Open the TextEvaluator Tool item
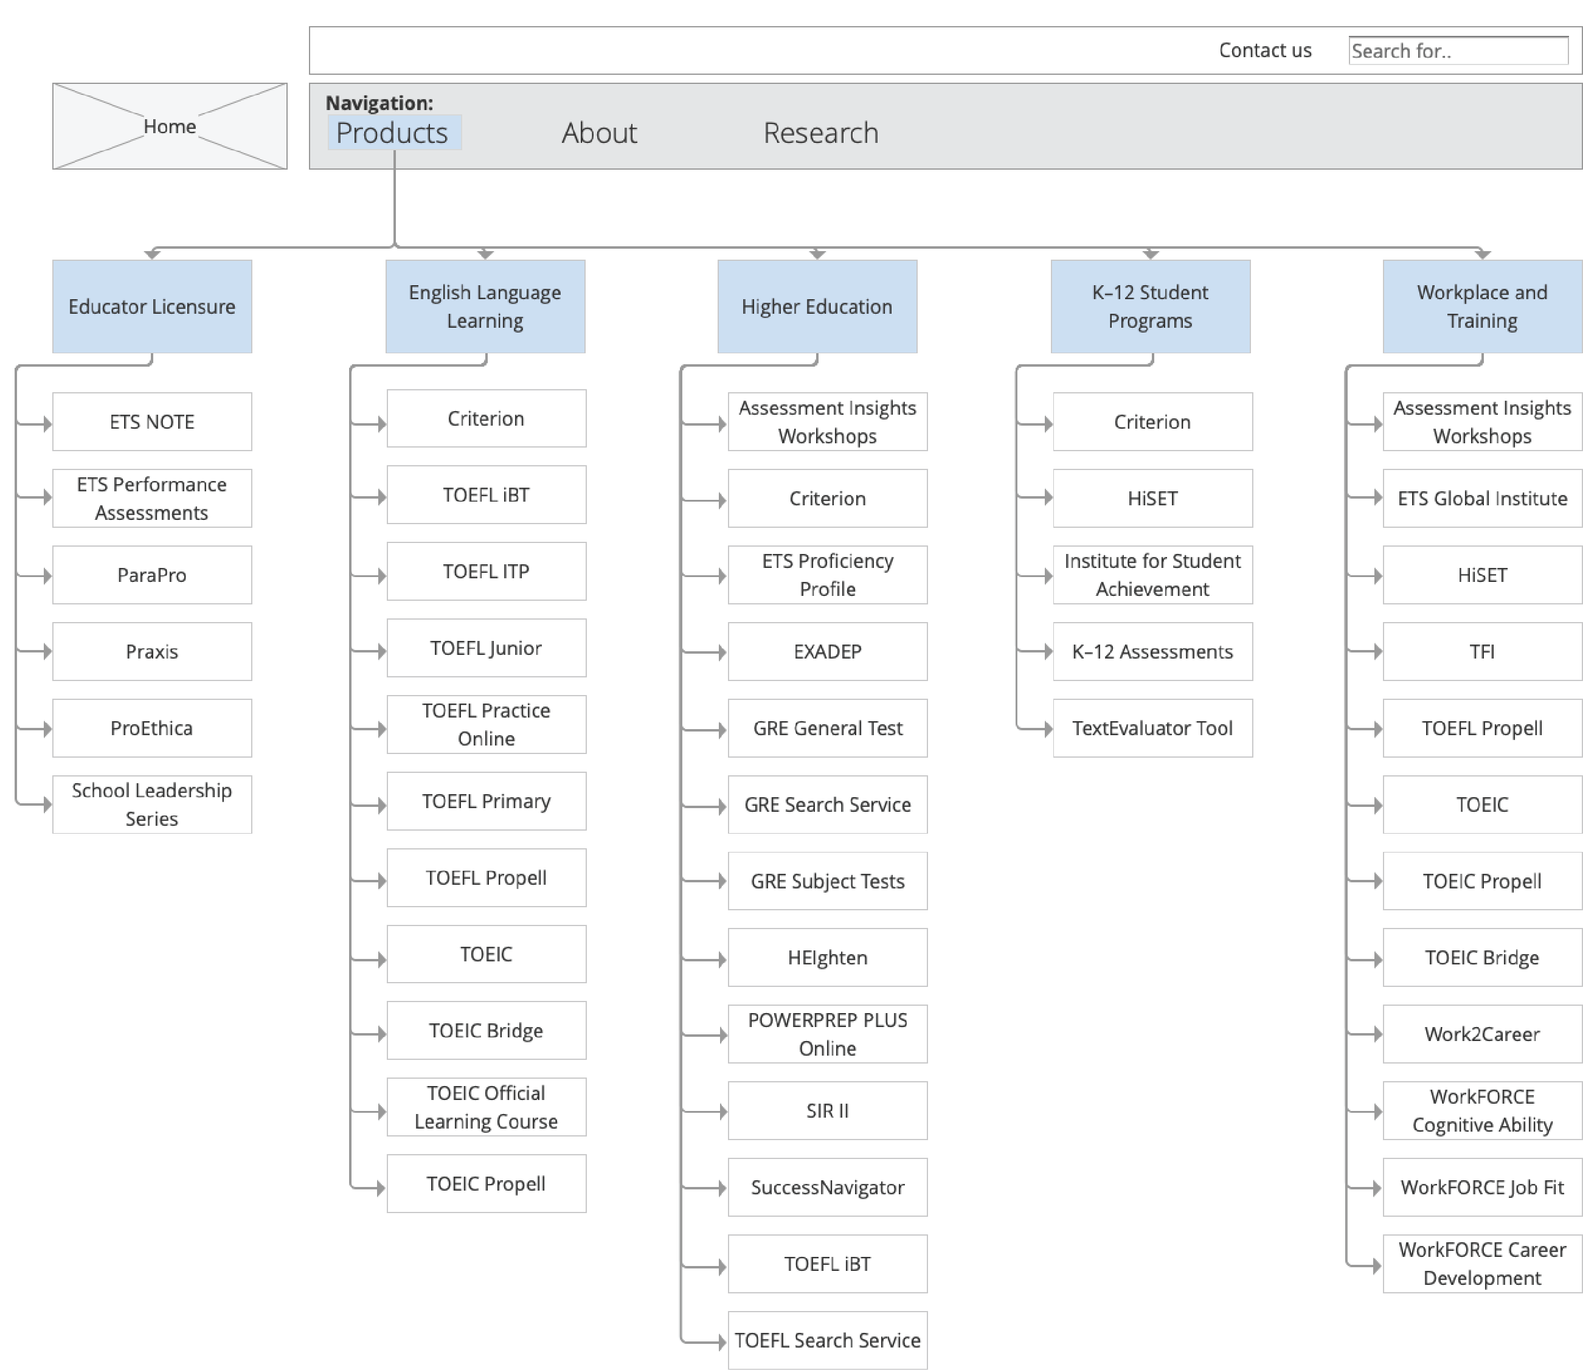This screenshot has width=1583, height=1370. [x=1152, y=728]
